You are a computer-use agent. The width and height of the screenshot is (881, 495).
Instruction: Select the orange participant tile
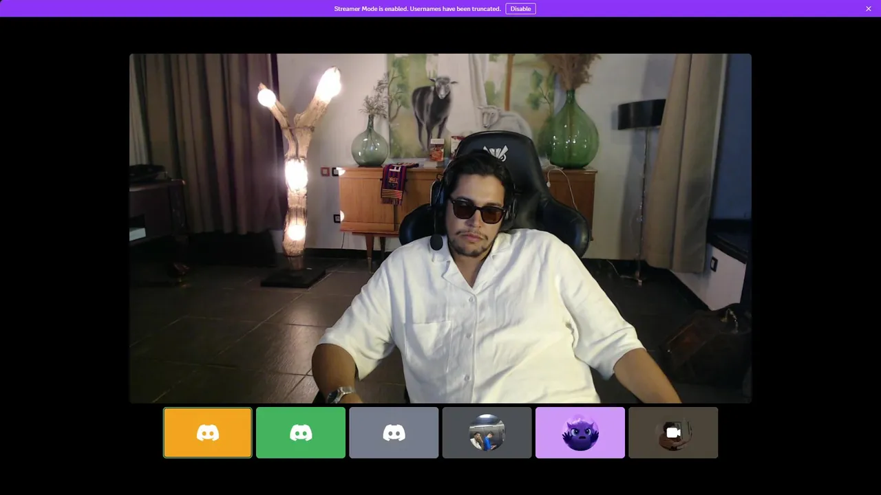pyautogui.click(x=208, y=432)
